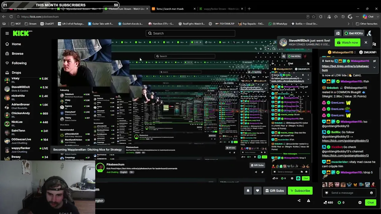Go back in browser history
The width and height of the screenshot is (381, 214).
click(4, 17)
